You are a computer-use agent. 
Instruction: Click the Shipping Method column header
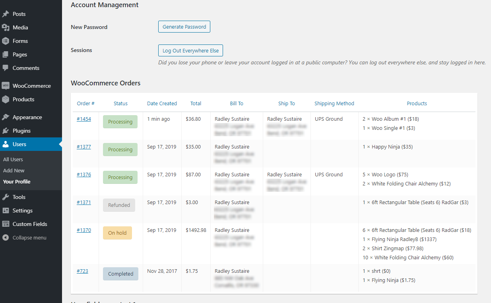[334, 103]
